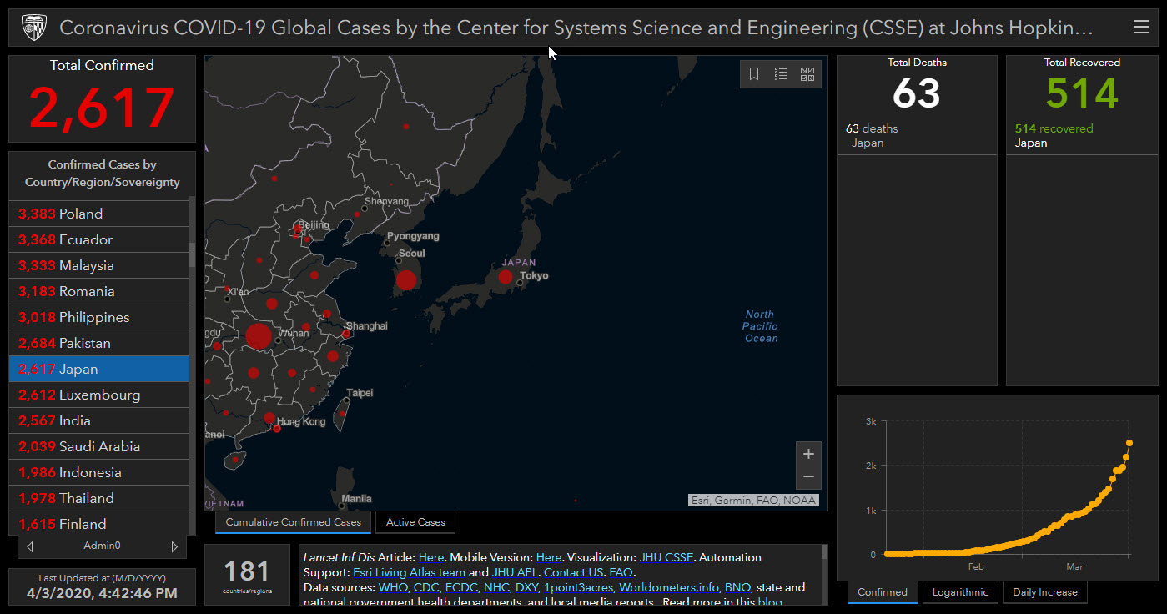Select India in the country list

pyautogui.click(x=99, y=420)
